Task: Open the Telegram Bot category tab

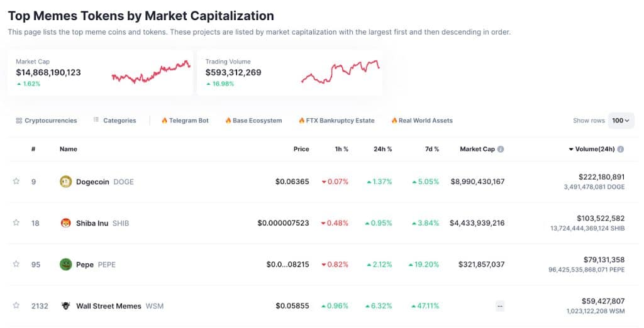Action: 185,121
